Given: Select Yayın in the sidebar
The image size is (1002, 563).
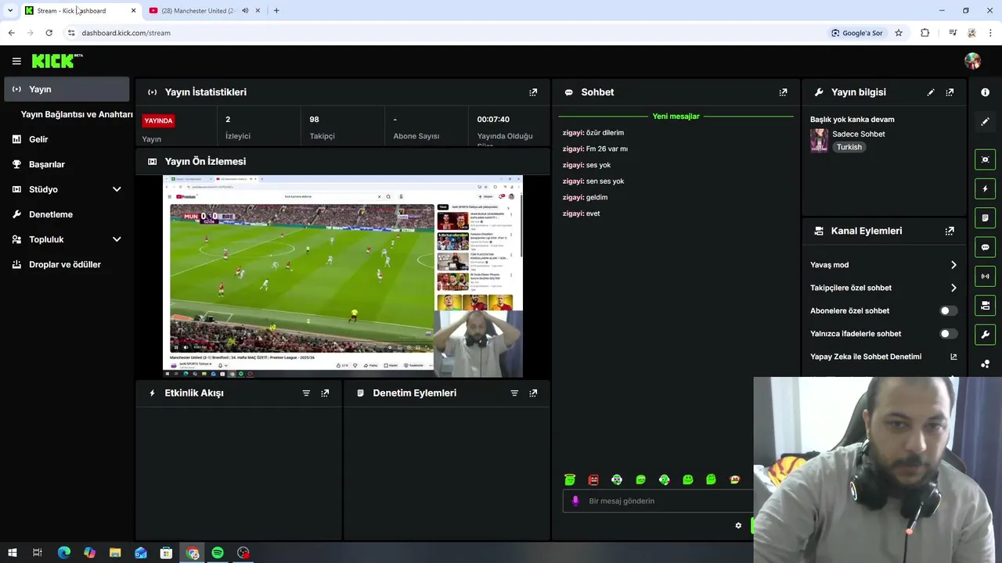Looking at the screenshot, I should pos(67,89).
